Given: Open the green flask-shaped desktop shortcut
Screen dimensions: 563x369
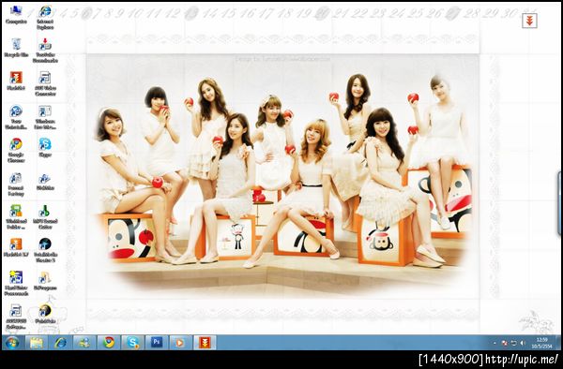Looking at the screenshot, I should [45, 216].
